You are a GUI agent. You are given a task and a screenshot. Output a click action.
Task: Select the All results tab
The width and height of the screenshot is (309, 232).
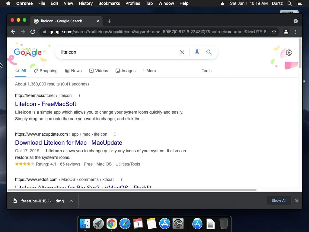(x=21, y=71)
